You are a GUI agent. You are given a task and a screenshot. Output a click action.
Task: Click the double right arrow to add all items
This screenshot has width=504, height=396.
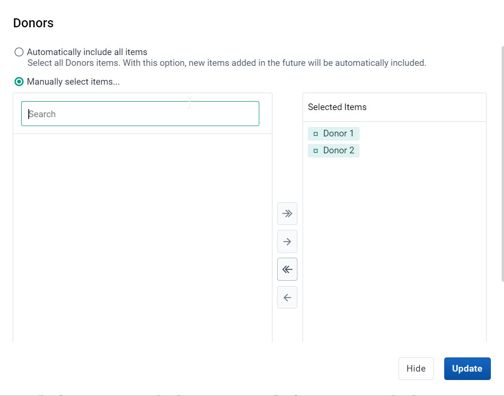click(x=287, y=214)
